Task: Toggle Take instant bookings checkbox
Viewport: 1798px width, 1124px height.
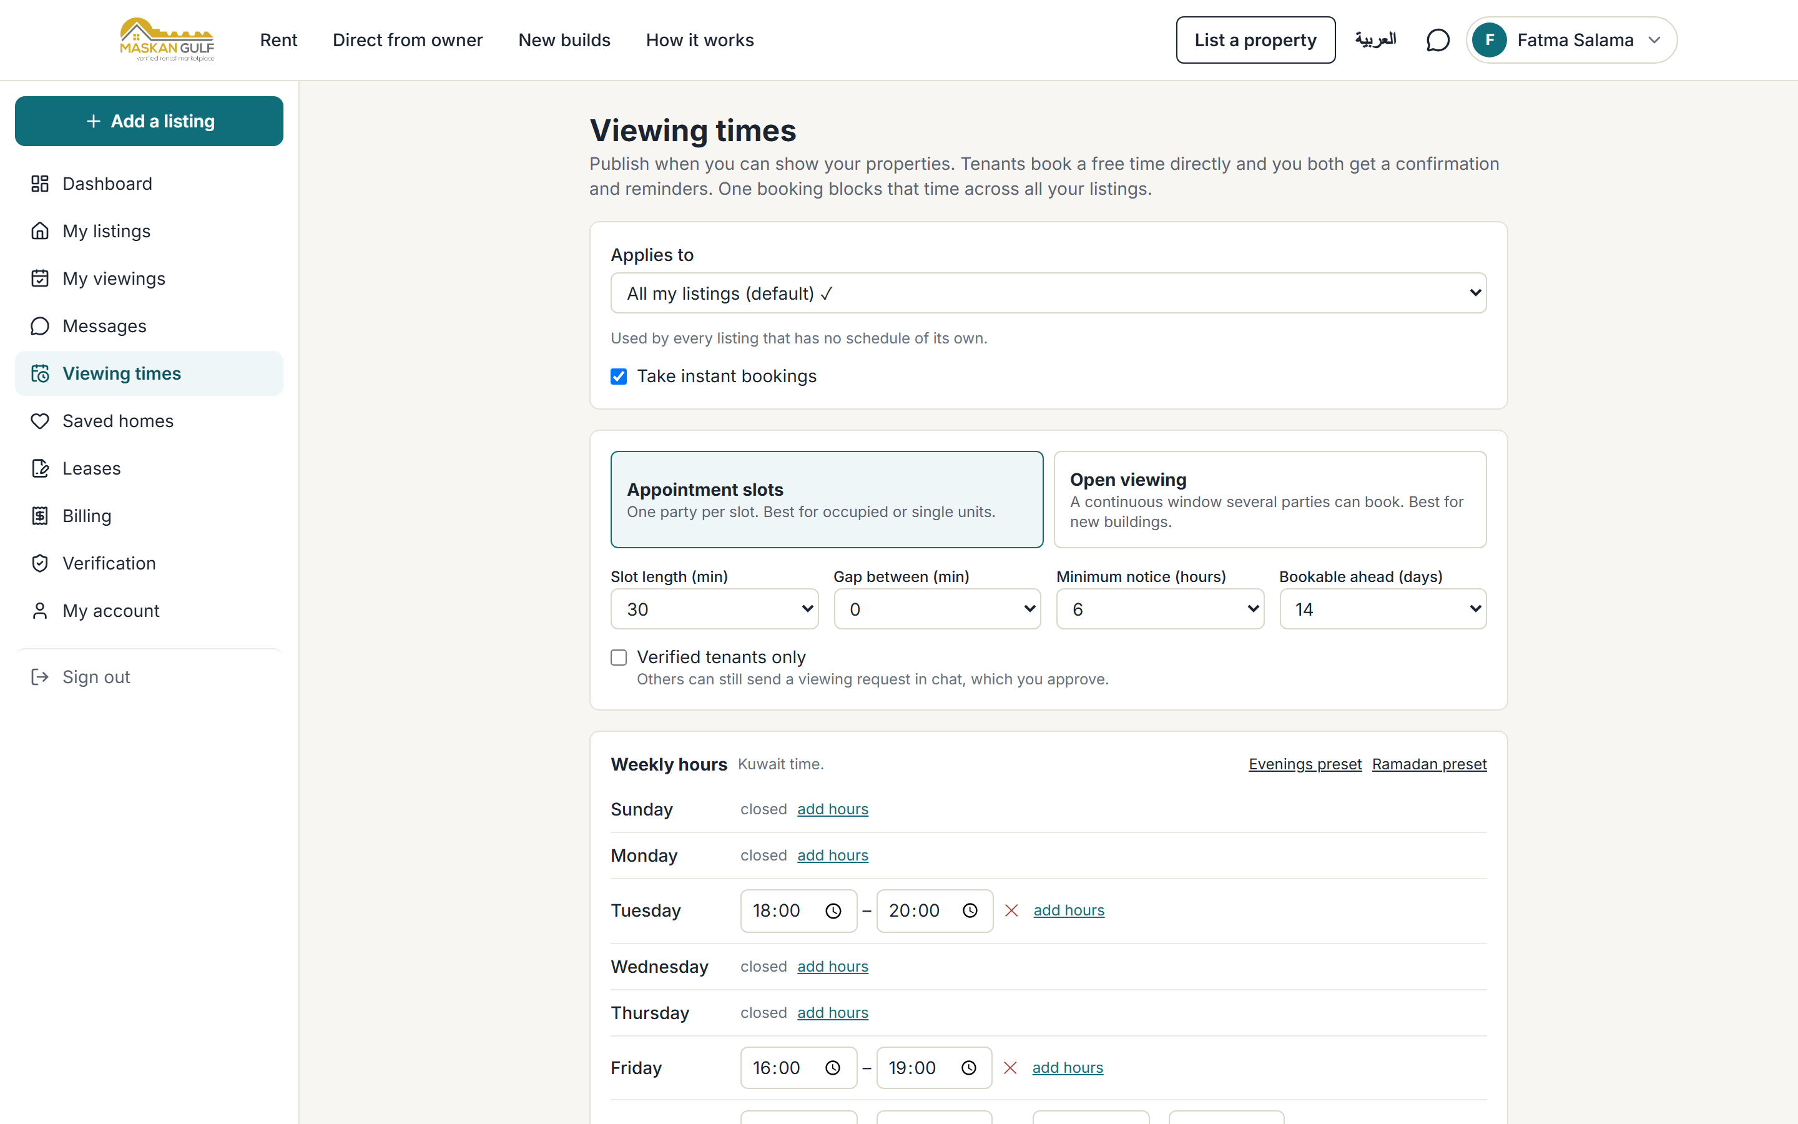Action: (619, 377)
